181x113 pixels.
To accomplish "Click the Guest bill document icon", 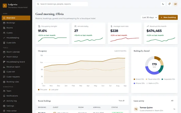I will pos(4,72).
